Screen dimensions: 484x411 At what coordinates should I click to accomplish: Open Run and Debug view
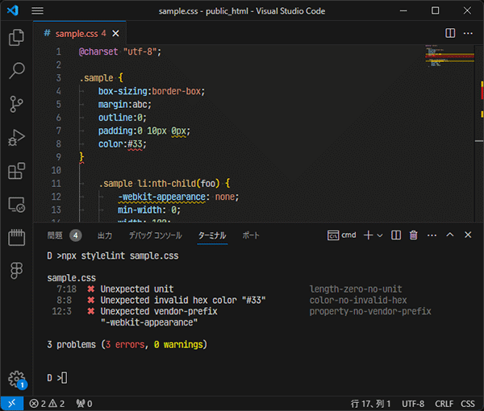coord(16,138)
